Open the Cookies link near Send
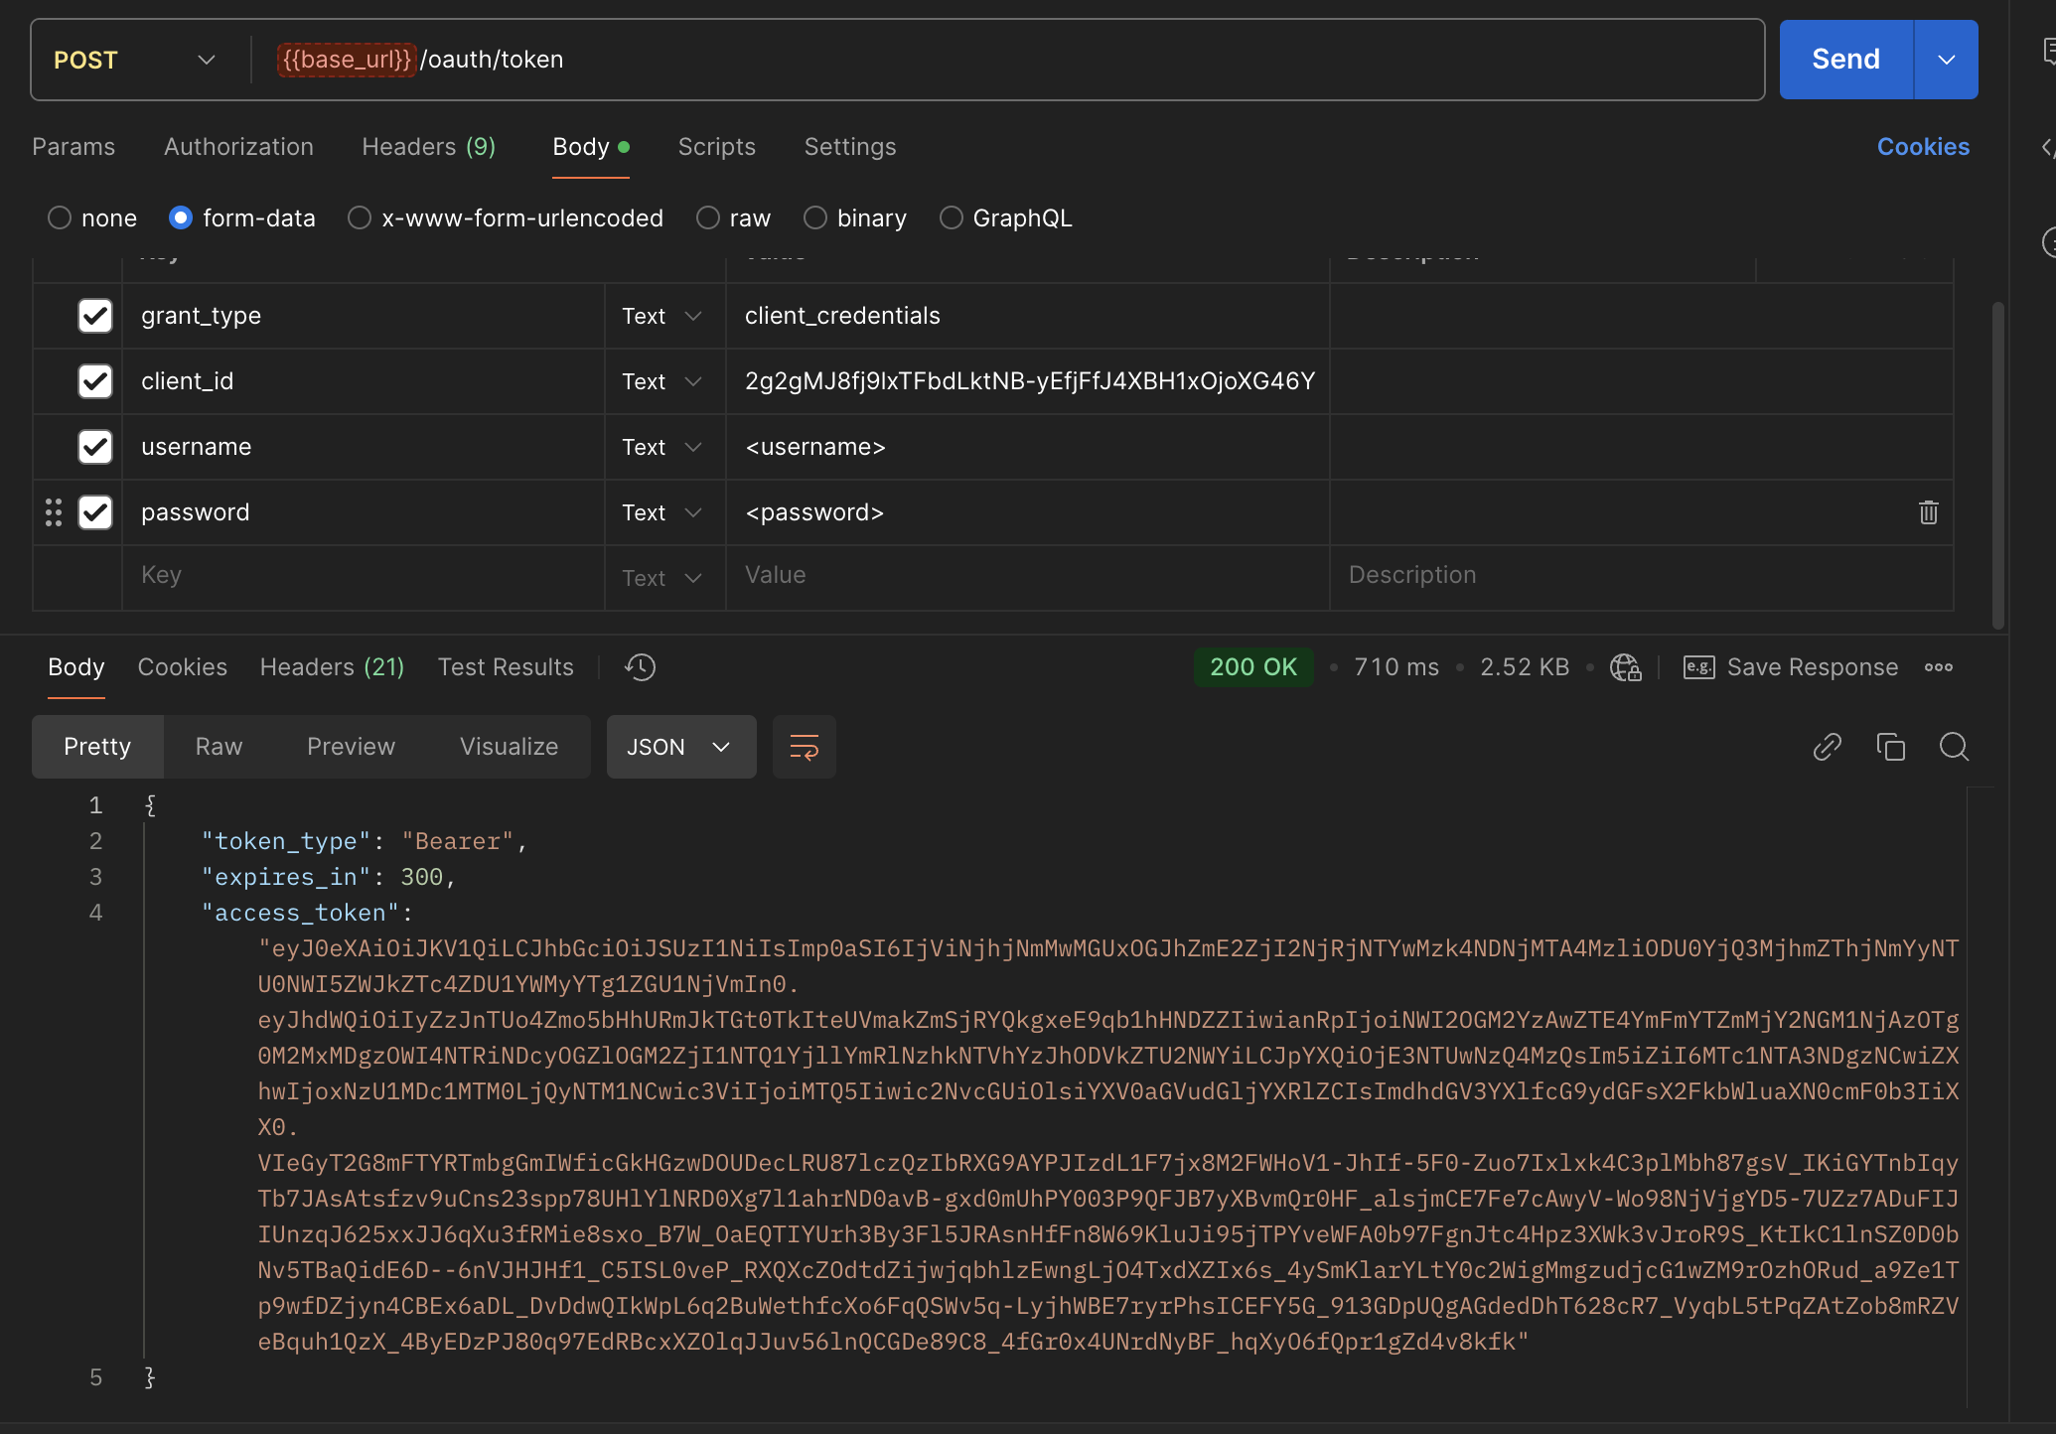Viewport: 2056px width, 1434px height. (x=1923, y=147)
